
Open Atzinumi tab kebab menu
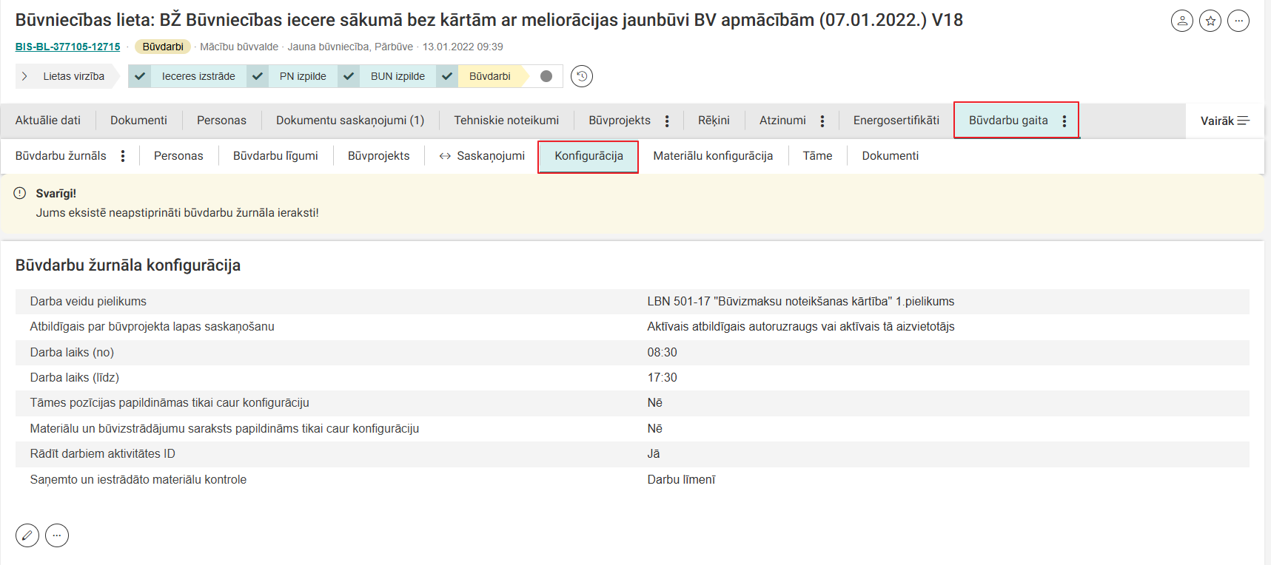coord(822,121)
